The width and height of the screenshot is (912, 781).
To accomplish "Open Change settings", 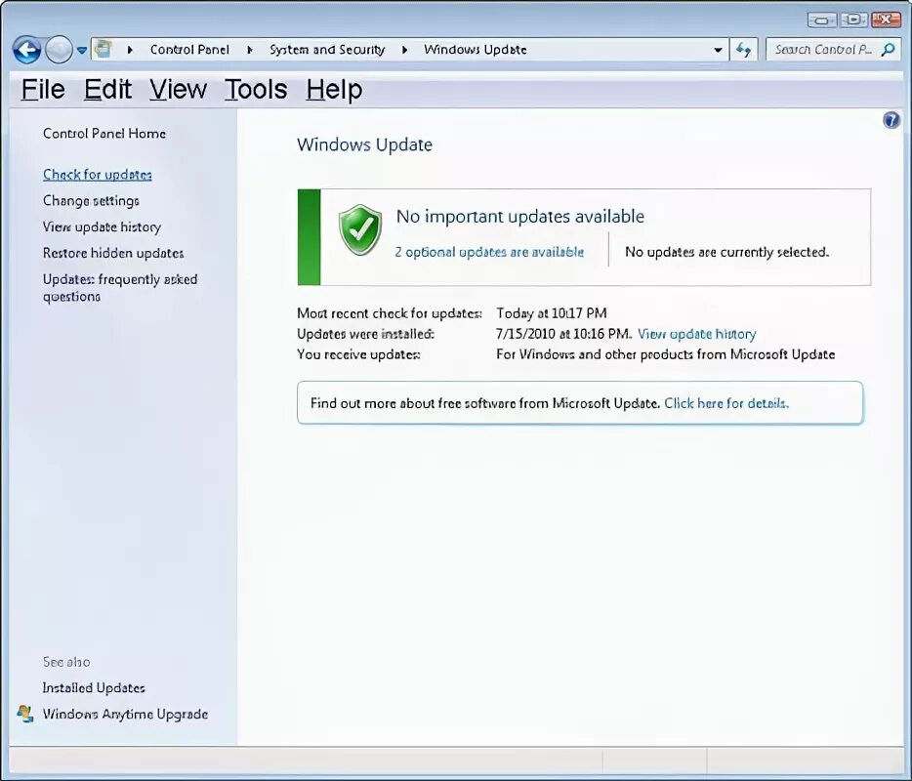I will 91,201.
